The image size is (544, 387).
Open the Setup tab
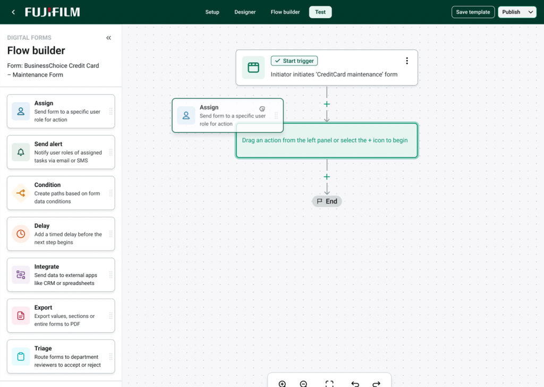click(212, 12)
